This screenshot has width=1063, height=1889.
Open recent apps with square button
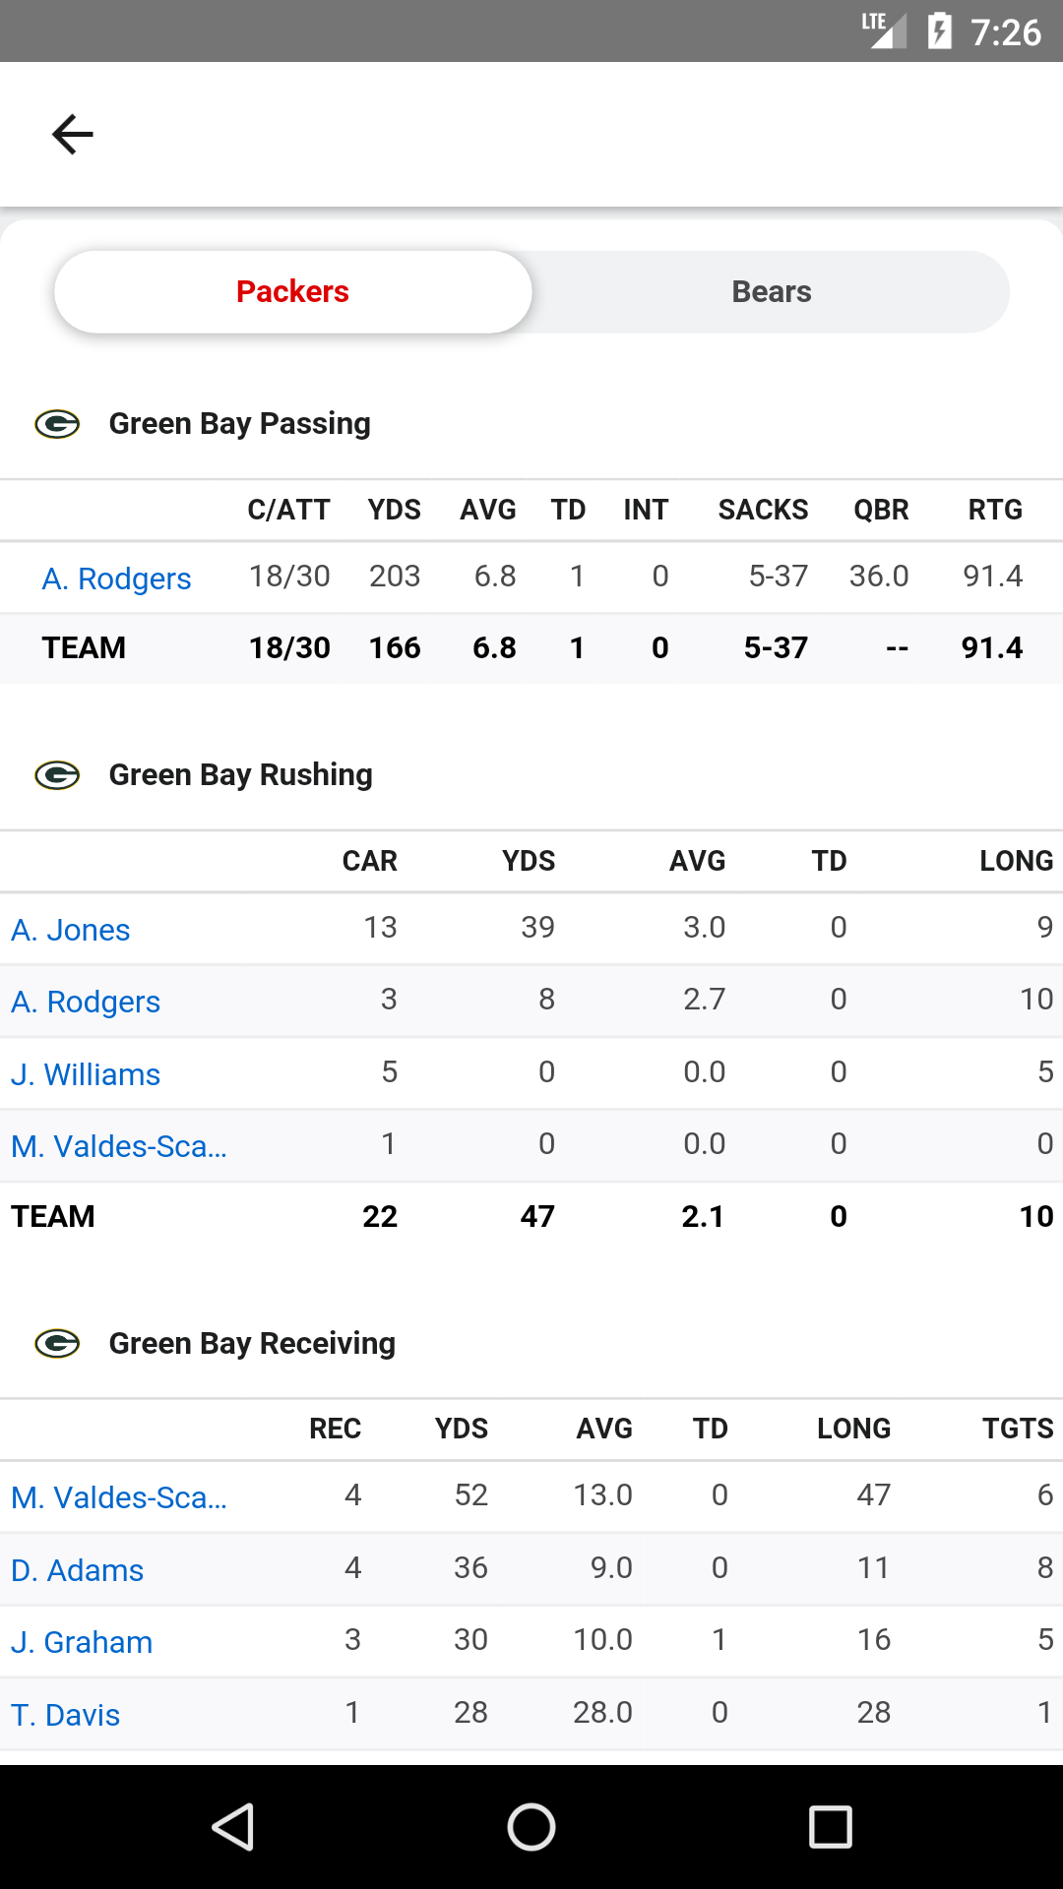tap(830, 1827)
